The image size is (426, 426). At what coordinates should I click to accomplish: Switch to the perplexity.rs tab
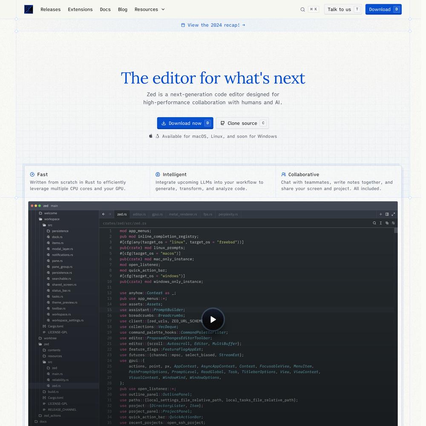coord(228,214)
